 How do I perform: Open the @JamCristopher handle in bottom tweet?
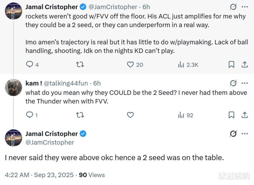tap(50, 142)
